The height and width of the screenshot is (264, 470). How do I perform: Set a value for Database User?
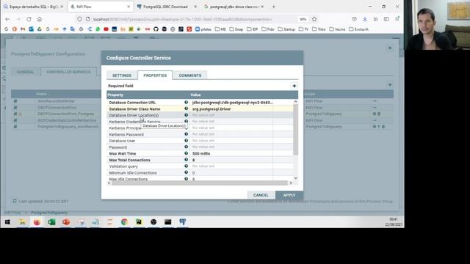232,141
